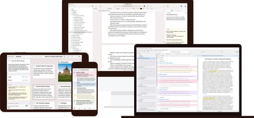Select left alignment in the Mac format bar
This screenshot has width=254, height=118.
tap(133, 8)
